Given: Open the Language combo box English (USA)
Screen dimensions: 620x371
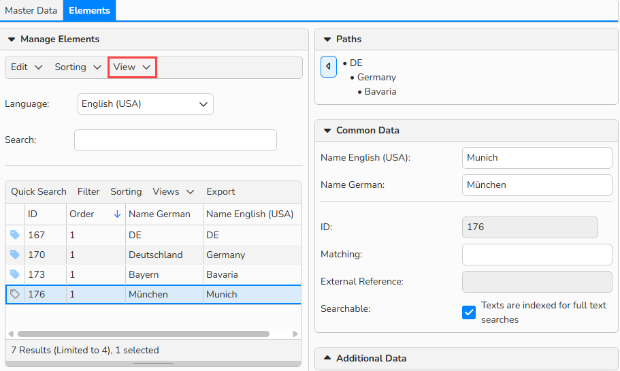Looking at the screenshot, I should [x=146, y=104].
